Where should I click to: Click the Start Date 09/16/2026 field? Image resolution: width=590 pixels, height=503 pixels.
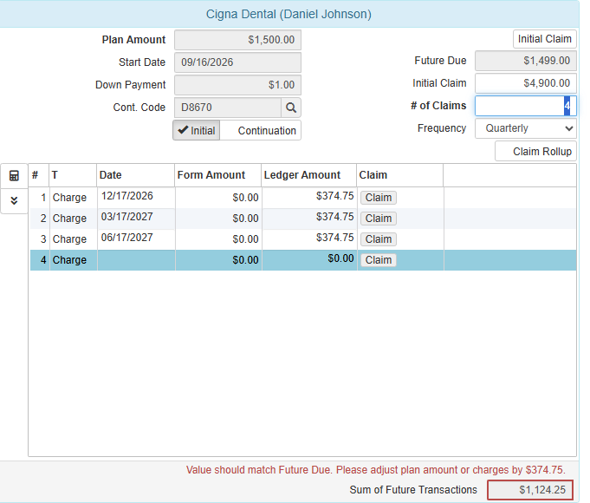click(237, 62)
